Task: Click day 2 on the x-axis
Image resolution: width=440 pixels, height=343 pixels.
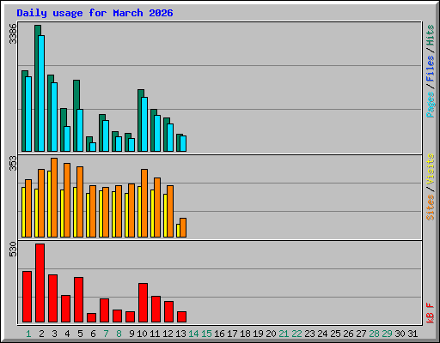Action: [x=41, y=334]
